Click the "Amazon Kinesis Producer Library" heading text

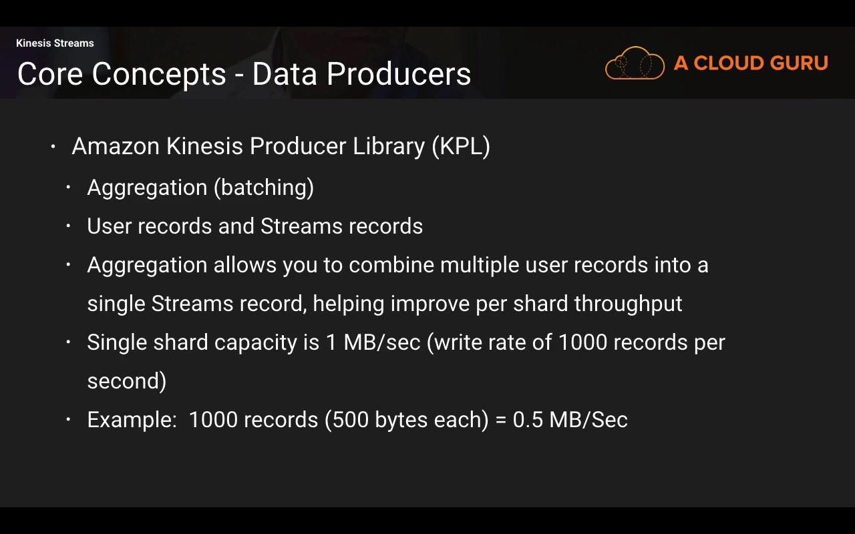click(x=250, y=146)
